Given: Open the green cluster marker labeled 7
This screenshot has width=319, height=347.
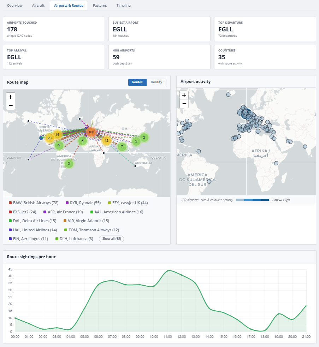Looking at the screenshot, I should coord(122,146).
